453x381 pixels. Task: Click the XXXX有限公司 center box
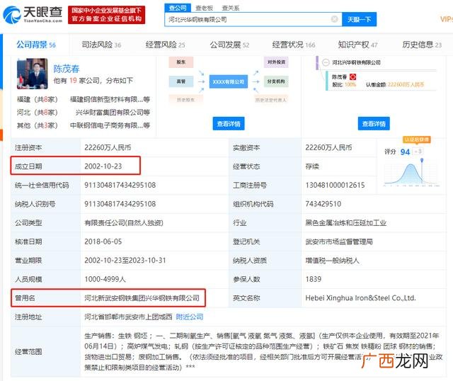228,82
